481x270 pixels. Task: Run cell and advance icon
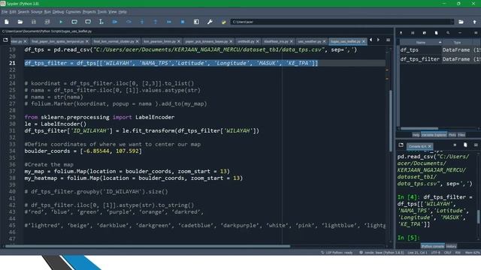[x=88, y=22]
